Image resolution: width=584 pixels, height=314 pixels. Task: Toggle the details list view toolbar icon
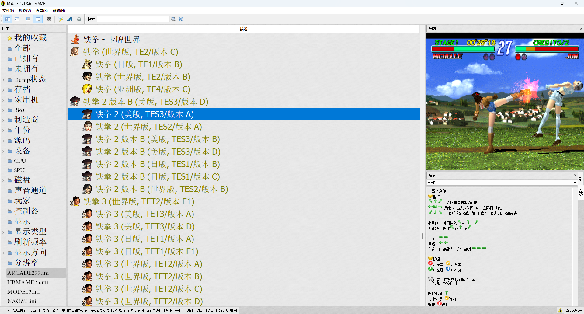(38, 19)
